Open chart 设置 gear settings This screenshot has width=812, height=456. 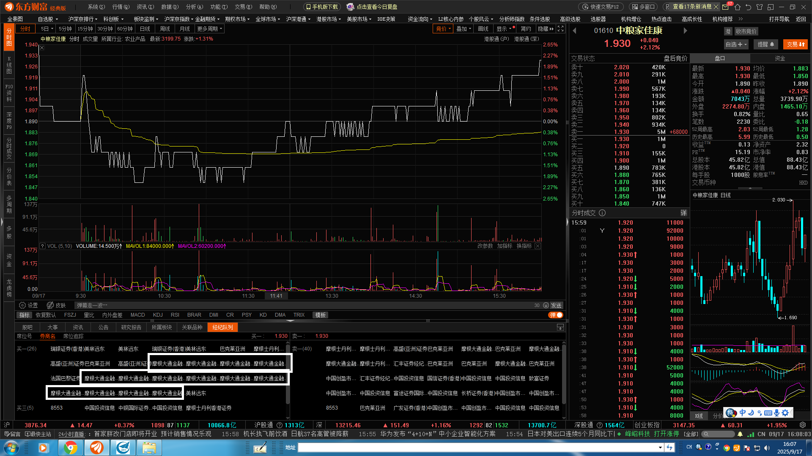(x=29, y=305)
